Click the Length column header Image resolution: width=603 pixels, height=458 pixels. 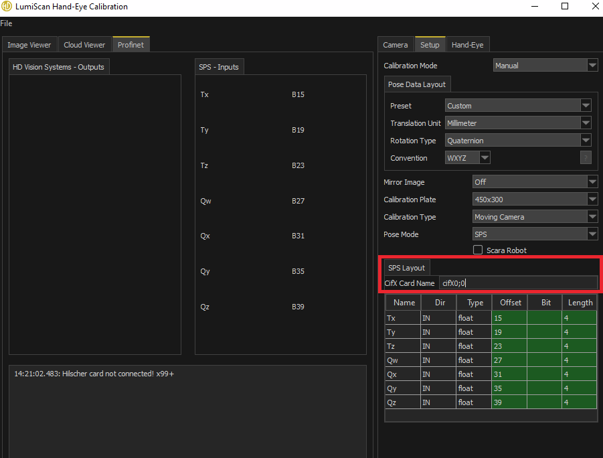[x=580, y=303]
